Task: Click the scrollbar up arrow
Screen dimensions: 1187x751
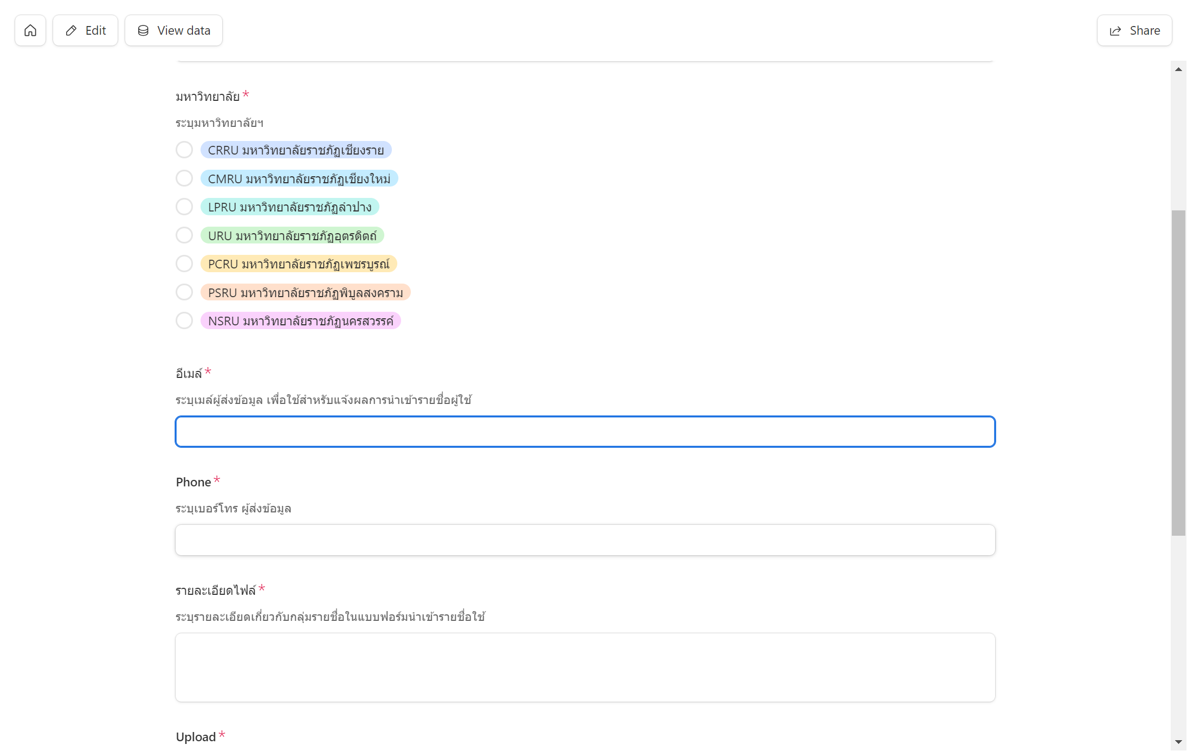Action: pyautogui.click(x=1178, y=69)
